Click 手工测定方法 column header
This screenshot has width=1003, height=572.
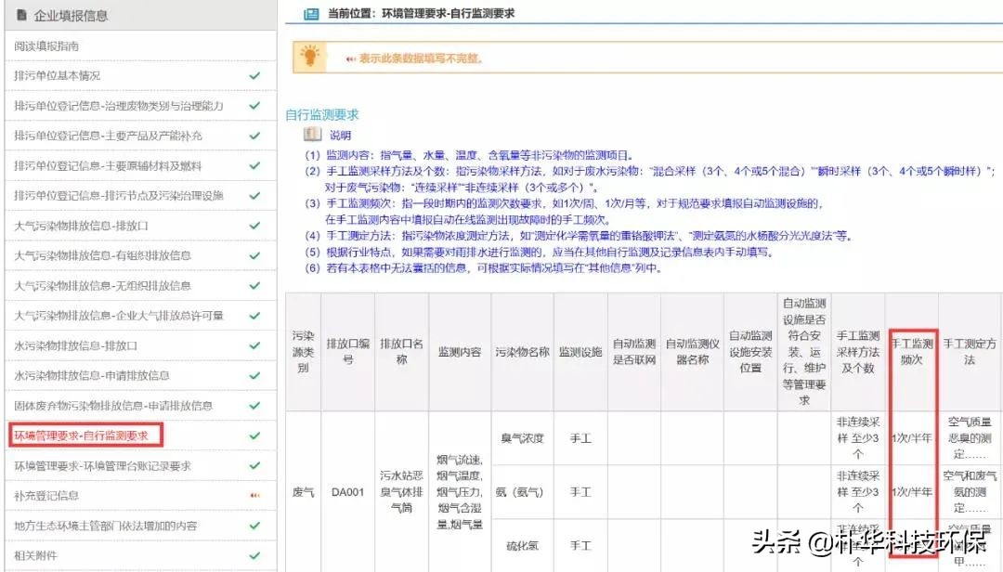[970, 352]
